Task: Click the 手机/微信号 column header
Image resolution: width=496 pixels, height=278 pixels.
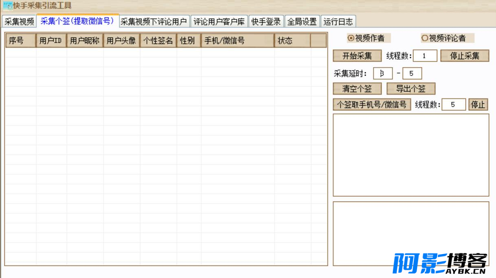Action: pyautogui.click(x=237, y=41)
